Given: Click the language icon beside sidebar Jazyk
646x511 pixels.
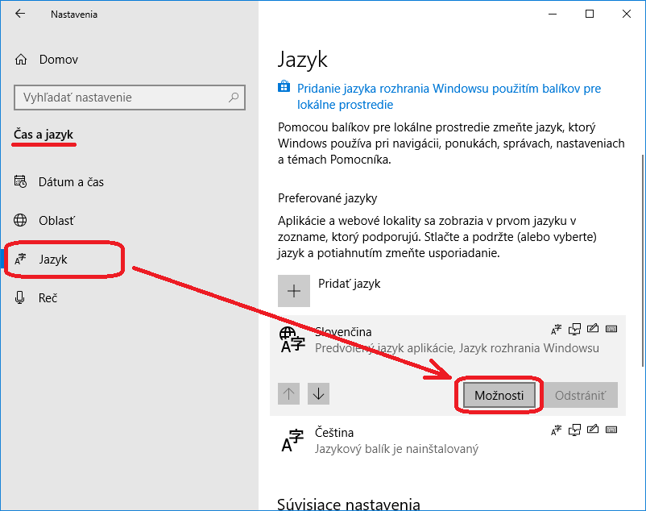Looking at the screenshot, I should tap(20, 259).
